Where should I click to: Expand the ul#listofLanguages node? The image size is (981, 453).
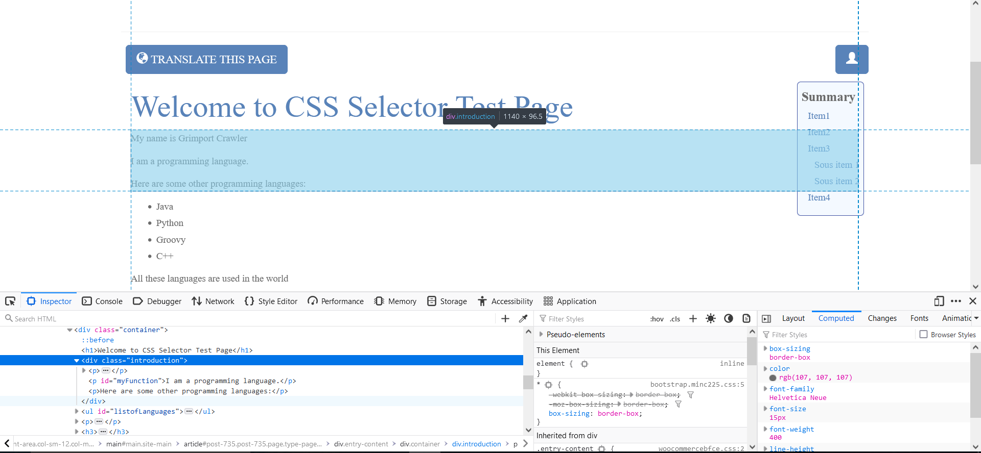pyautogui.click(x=77, y=411)
